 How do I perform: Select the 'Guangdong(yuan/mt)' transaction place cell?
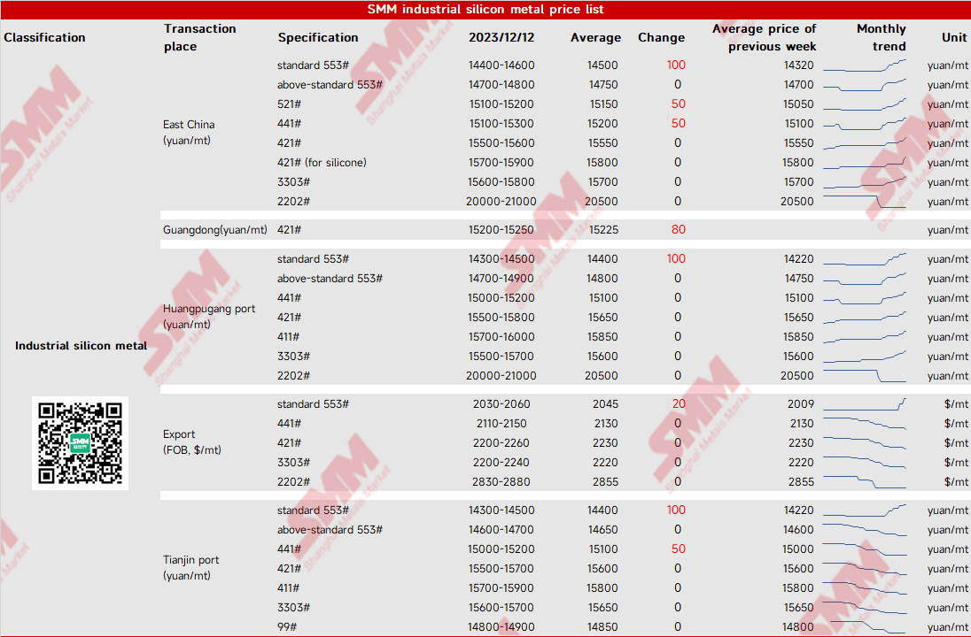tap(215, 229)
